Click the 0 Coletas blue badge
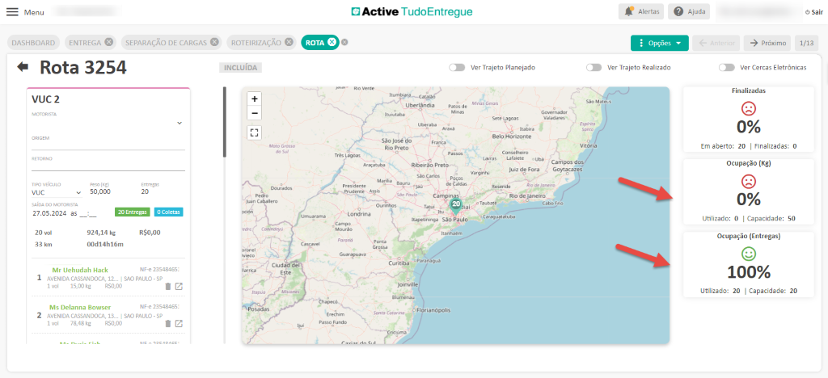Screen dimensions: 828x378 point(168,212)
